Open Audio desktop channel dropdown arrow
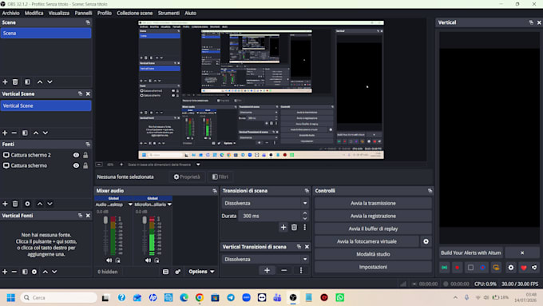This screenshot has width=543, height=306. click(x=130, y=205)
